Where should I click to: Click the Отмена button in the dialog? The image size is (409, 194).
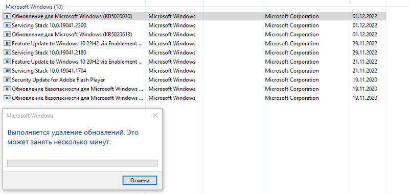(140, 180)
